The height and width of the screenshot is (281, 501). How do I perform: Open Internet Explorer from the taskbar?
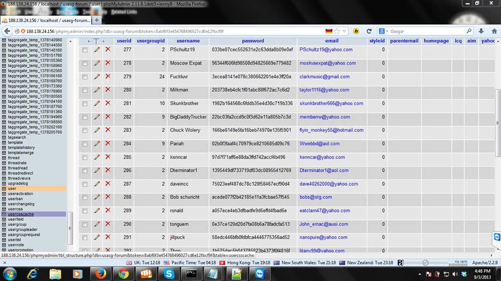[x=32, y=274]
